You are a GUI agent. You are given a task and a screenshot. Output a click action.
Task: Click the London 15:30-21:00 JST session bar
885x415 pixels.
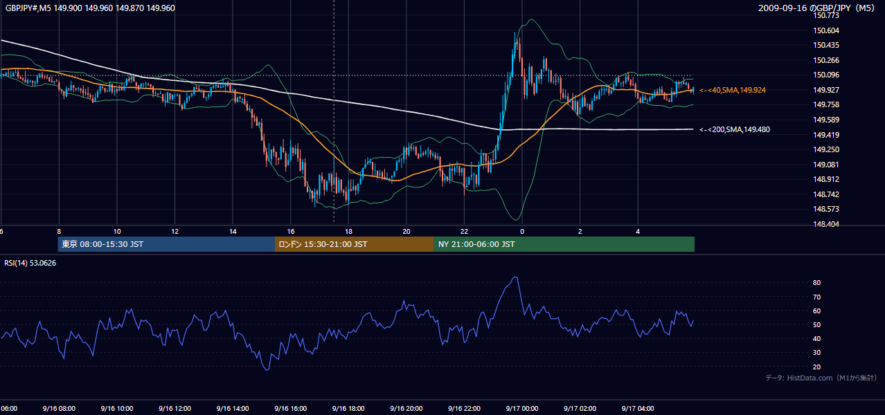coord(355,244)
